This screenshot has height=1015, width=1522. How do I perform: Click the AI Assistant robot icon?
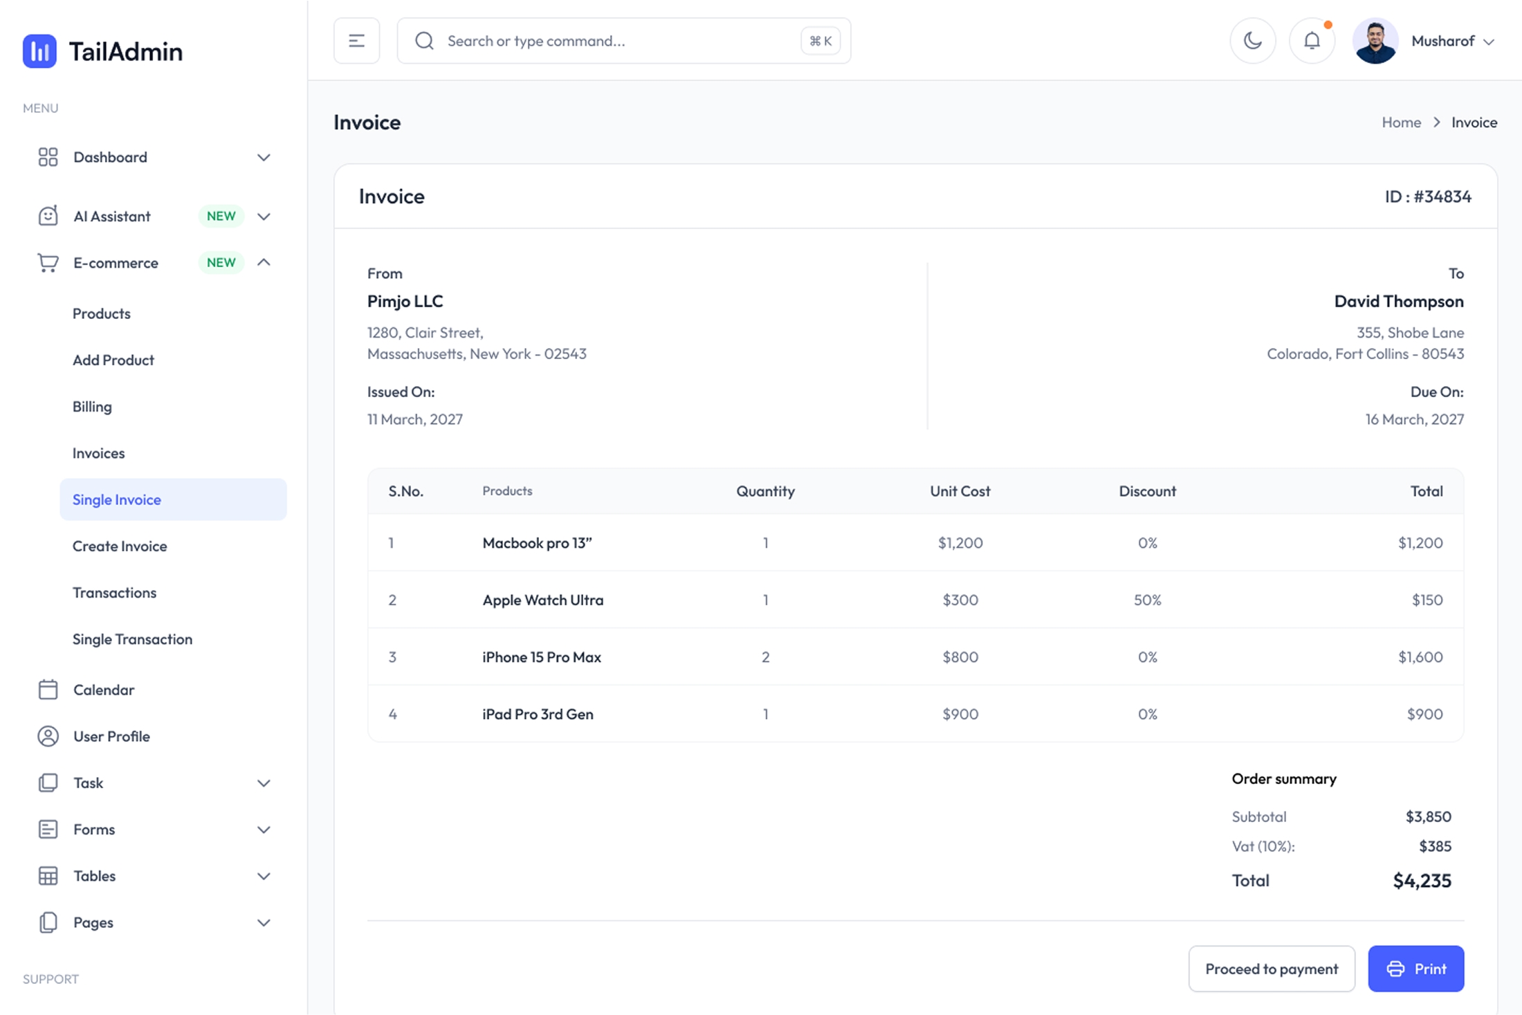click(x=48, y=216)
